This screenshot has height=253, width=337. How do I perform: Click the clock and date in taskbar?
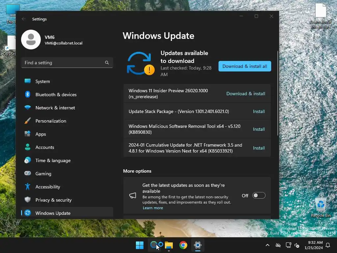coord(314,245)
